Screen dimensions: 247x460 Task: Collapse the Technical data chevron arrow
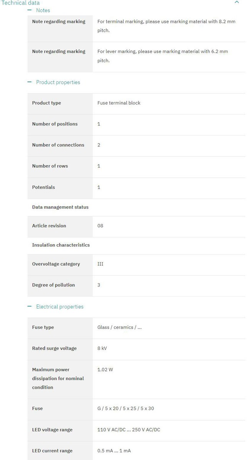pyautogui.click(x=237, y=2)
